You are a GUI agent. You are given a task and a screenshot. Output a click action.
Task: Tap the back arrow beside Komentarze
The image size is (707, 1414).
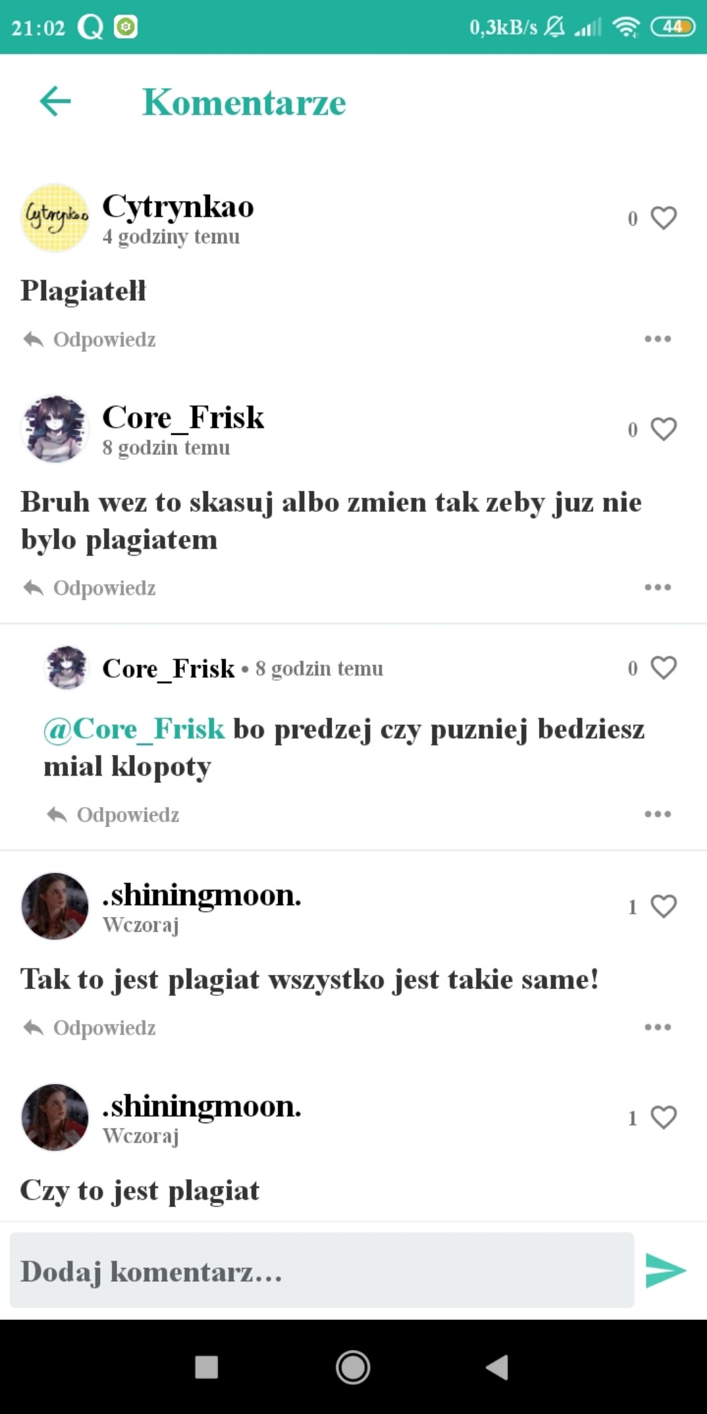(x=55, y=102)
